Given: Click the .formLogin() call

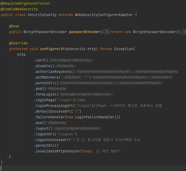Looking at the screenshot, I should click(x=46, y=94).
